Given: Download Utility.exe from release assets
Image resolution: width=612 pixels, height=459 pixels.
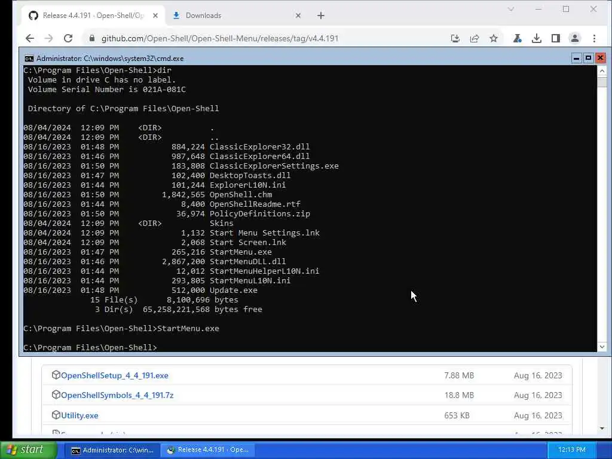Looking at the screenshot, I should (79, 415).
